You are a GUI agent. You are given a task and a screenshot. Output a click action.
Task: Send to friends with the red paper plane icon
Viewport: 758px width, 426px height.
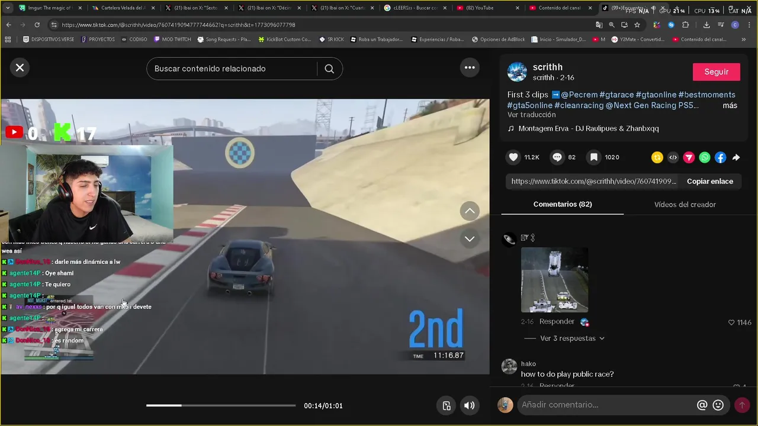pyautogui.click(x=689, y=157)
